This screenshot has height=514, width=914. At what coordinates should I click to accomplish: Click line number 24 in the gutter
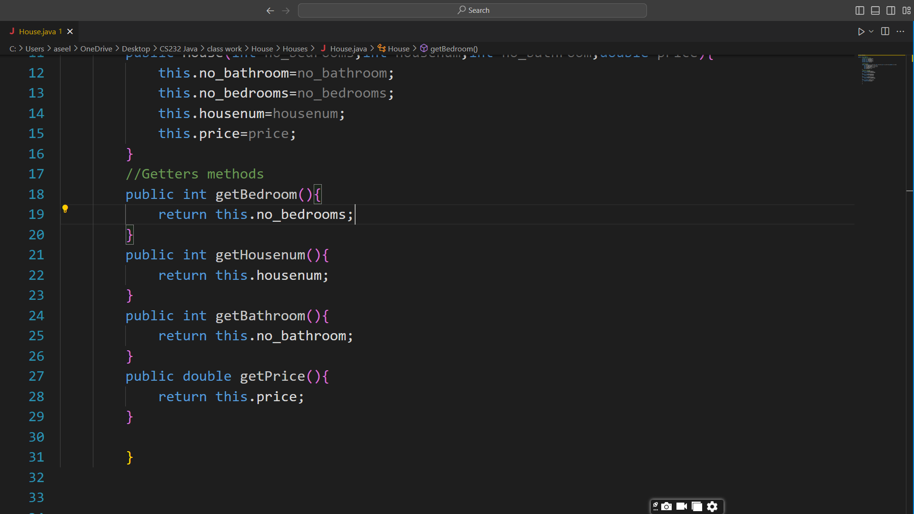(x=36, y=316)
